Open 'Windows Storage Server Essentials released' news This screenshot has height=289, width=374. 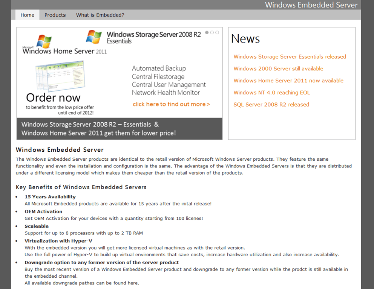290,57
